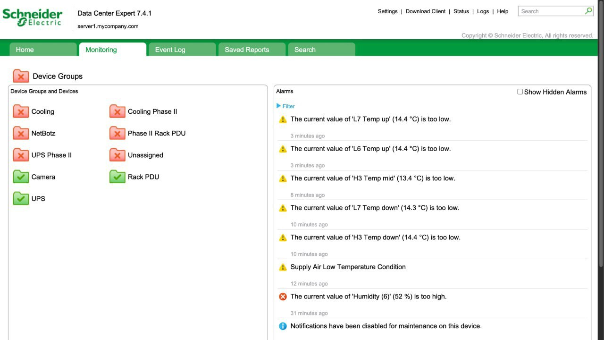604x340 pixels.
Task: Enable the Show Hidden Alarms checkbox
Action: tap(520, 92)
